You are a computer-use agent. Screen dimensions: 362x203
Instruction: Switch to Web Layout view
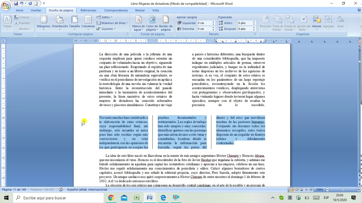tap(301, 190)
